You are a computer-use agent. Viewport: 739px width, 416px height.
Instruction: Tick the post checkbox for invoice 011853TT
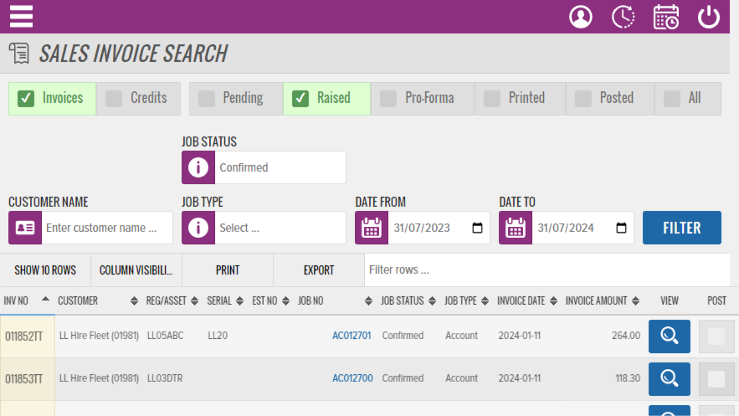tap(716, 379)
